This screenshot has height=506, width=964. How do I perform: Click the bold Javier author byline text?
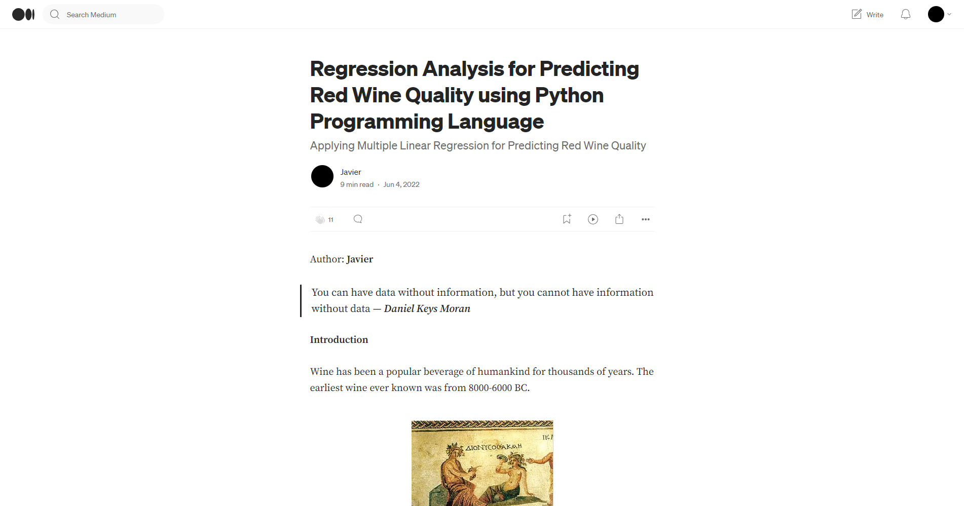pyautogui.click(x=360, y=259)
